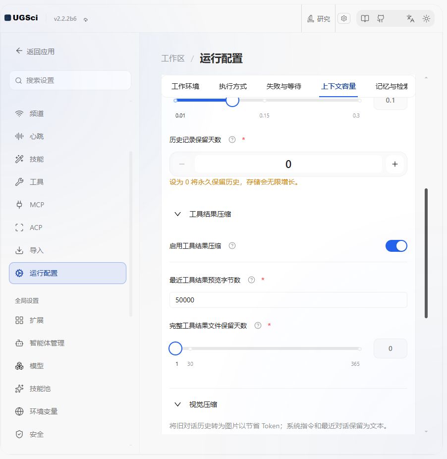Screen dimensions: 447x459
Task: Open the gear settings icon in header
Action: click(344, 18)
